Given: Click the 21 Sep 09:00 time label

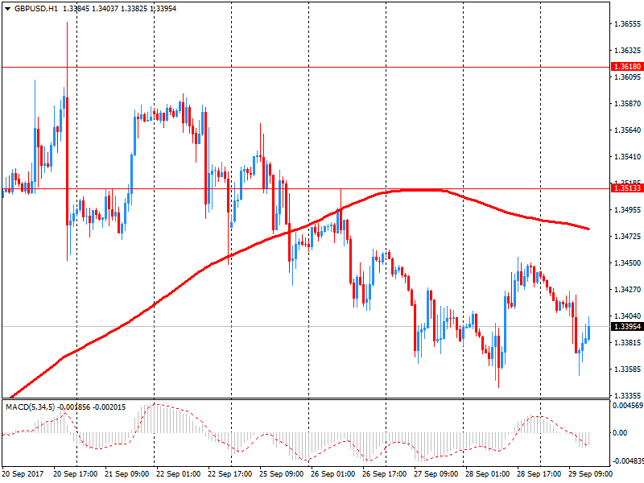Looking at the screenshot, I should (127, 474).
